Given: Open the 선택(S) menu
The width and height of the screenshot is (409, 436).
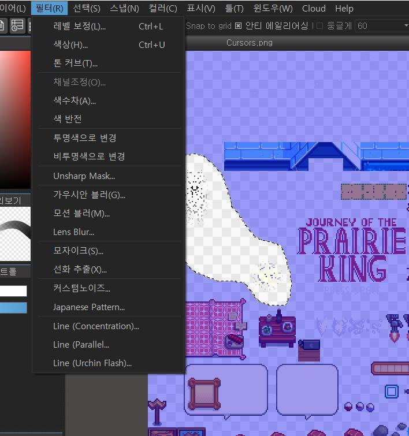Looking at the screenshot, I should tap(87, 8).
